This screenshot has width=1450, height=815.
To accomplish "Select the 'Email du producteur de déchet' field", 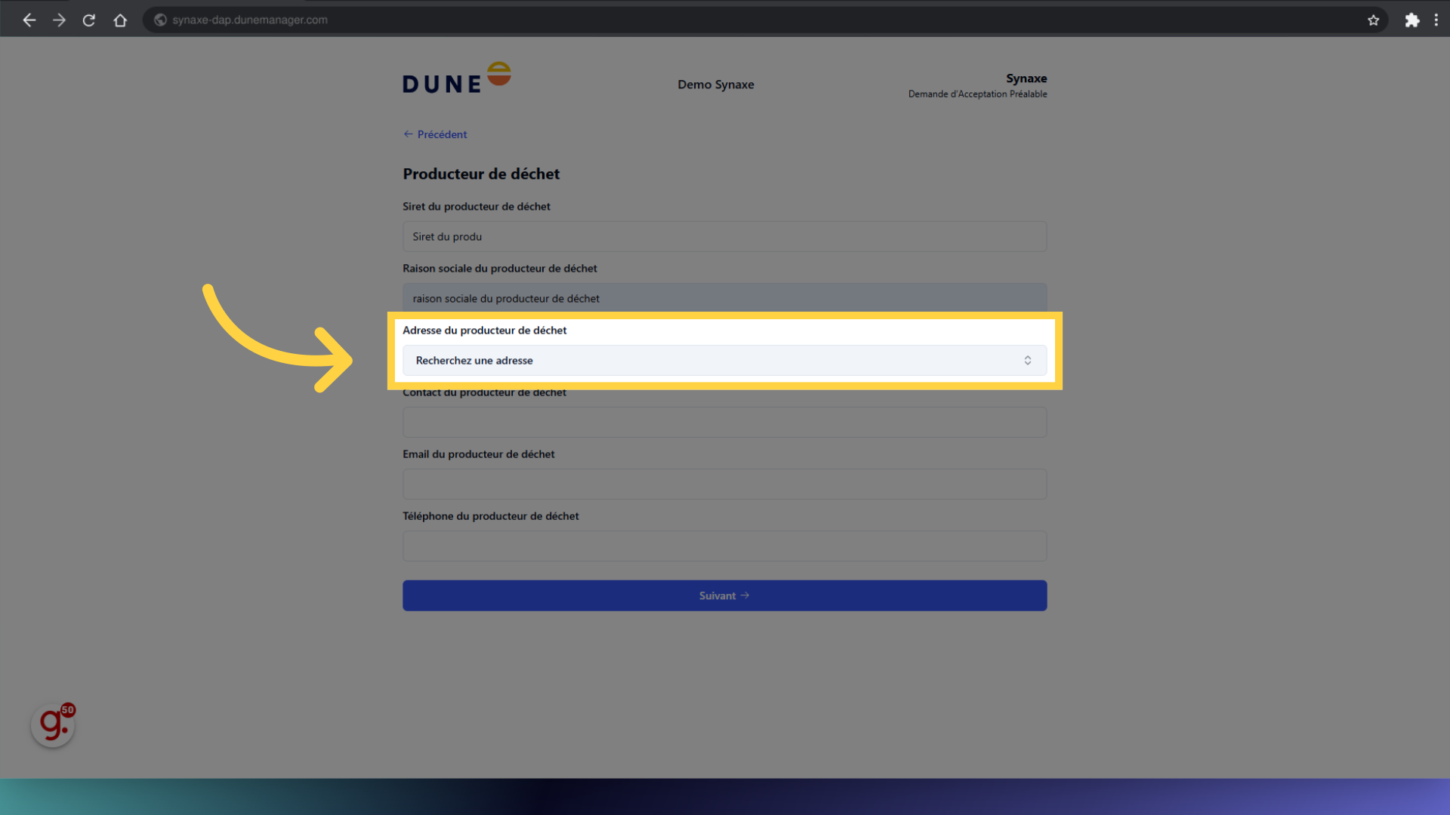I will pyautogui.click(x=724, y=484).
